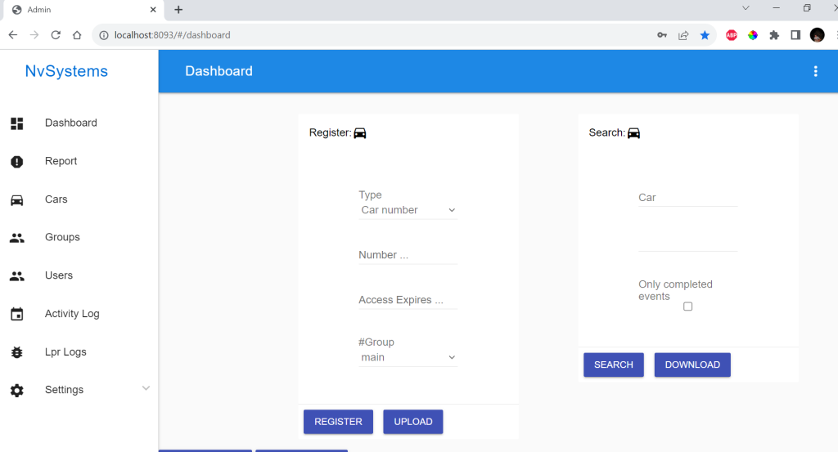The height and width of the screenshot is (452, 838).
Task: Open the three-dot menu in Dashboard header
Action: point(816,71)
